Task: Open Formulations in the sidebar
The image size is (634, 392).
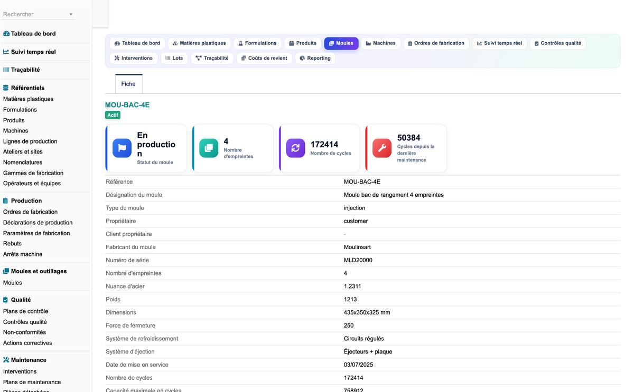Action: [20, 110]
